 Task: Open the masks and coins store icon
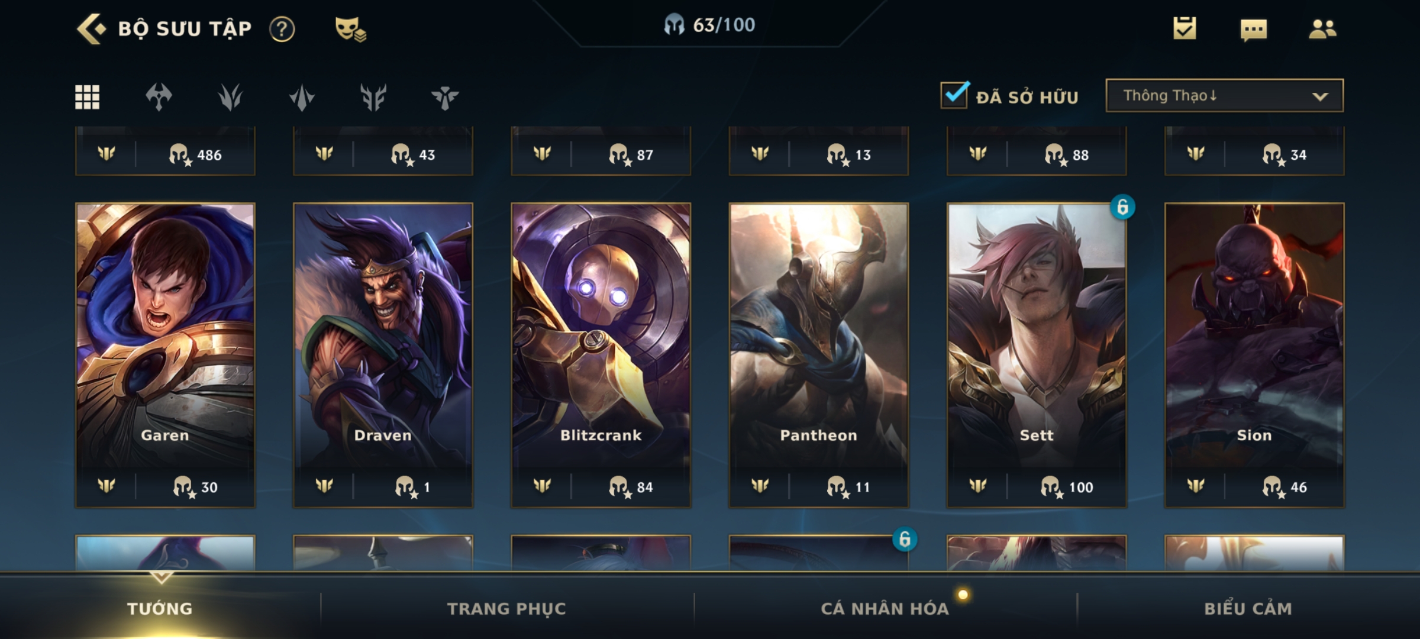[350, 29]
